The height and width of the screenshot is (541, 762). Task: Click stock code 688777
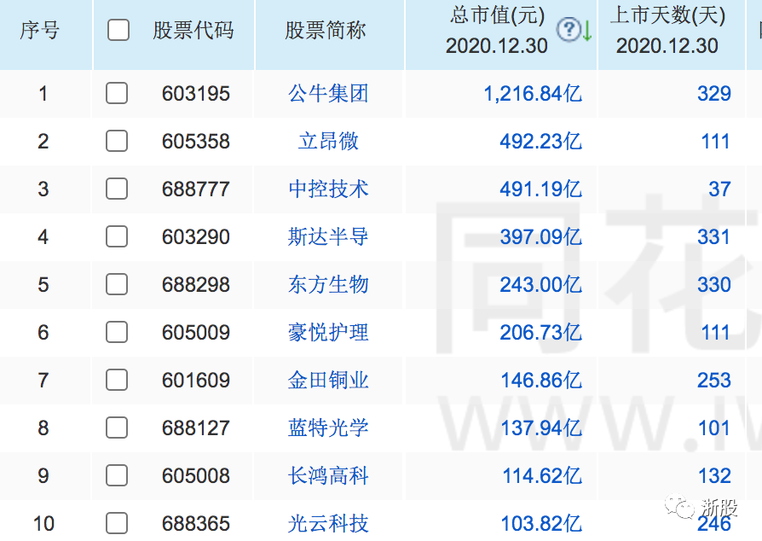click(x=196, y=189)
